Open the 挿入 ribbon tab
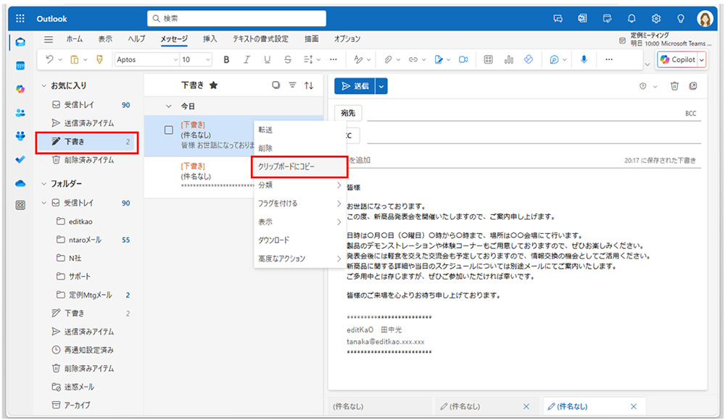The width and height of the screenshot is (725, 420). click(x=210, y=39)
